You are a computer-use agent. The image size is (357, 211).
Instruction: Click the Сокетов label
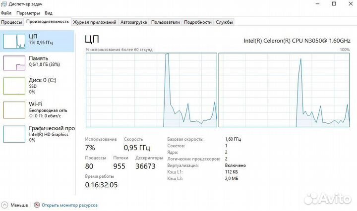176,146
